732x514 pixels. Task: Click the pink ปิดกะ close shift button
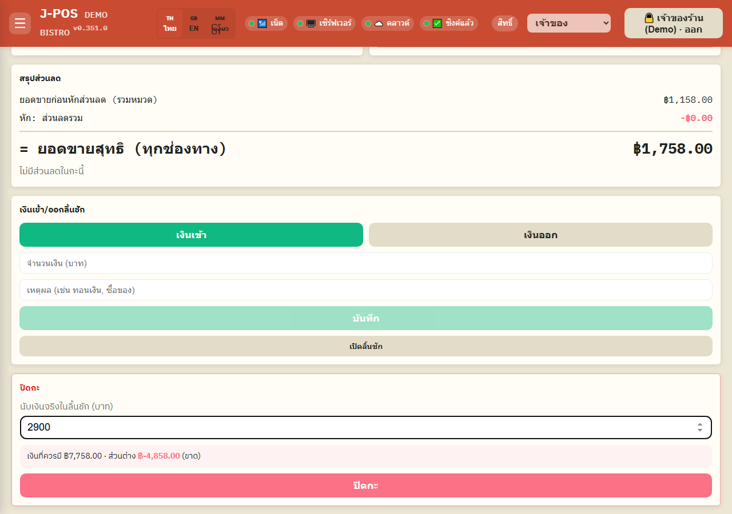[366, 485]
